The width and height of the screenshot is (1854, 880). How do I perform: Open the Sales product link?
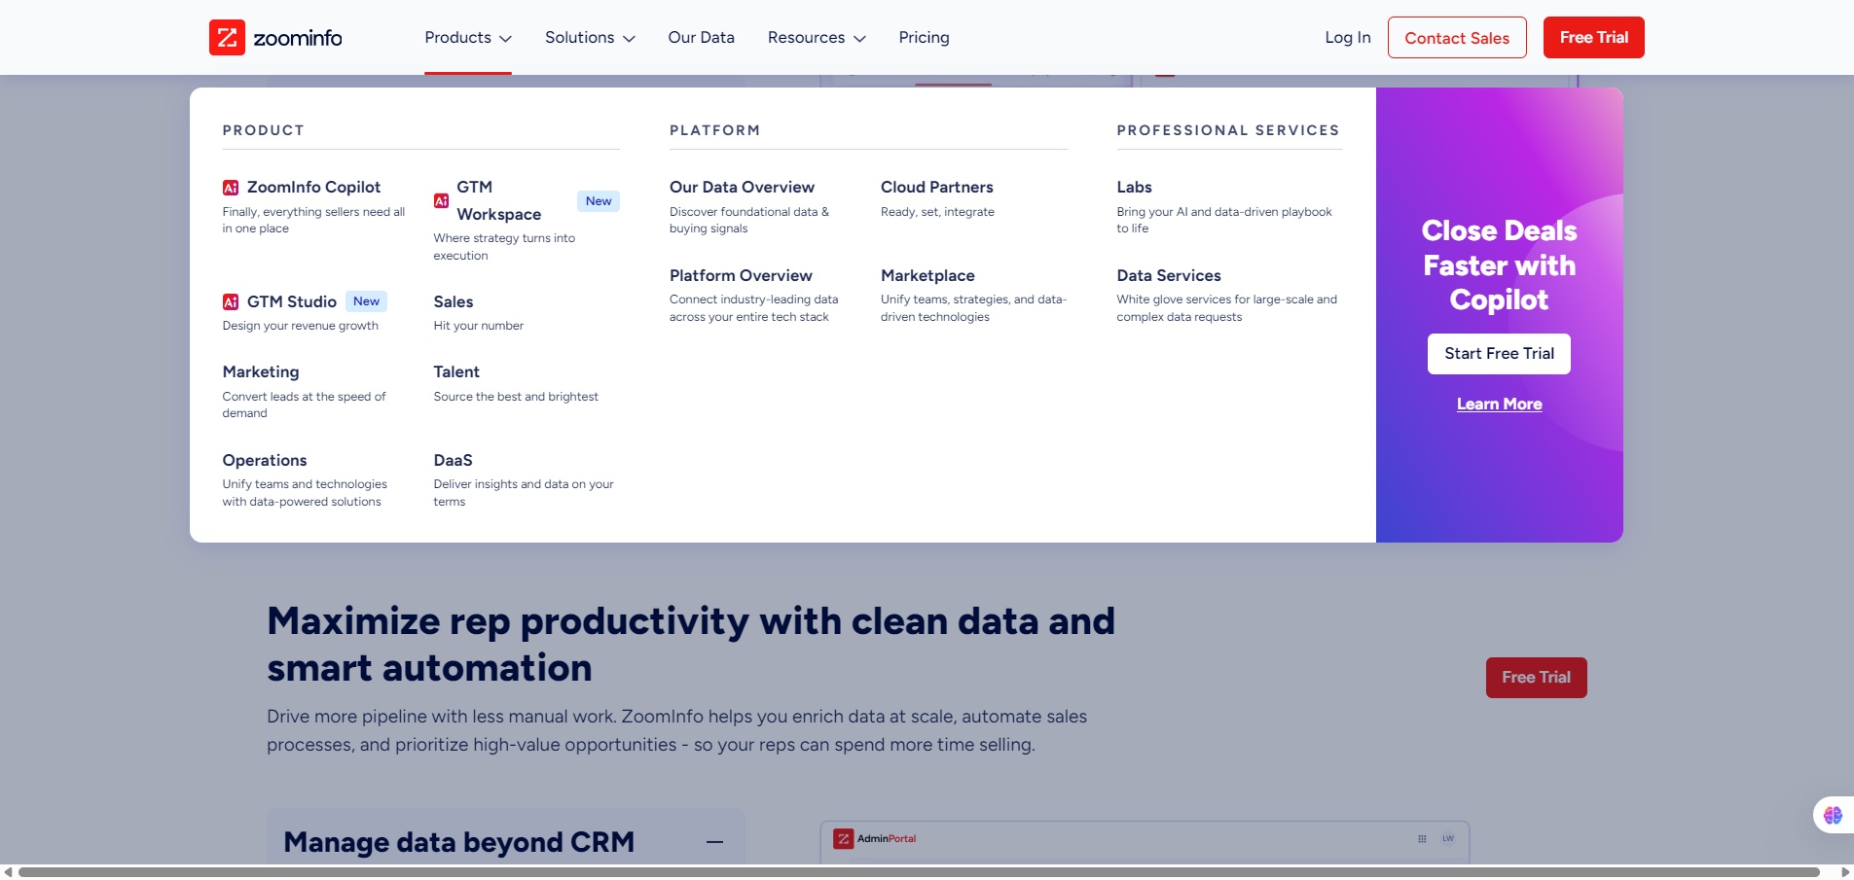tap(454, 301)
